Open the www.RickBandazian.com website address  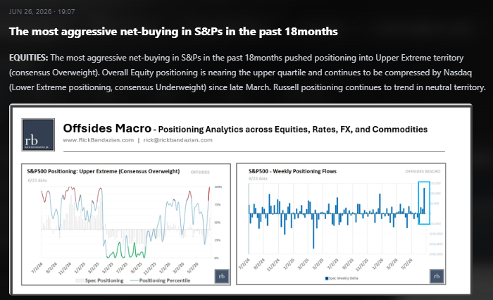(98, 140)
